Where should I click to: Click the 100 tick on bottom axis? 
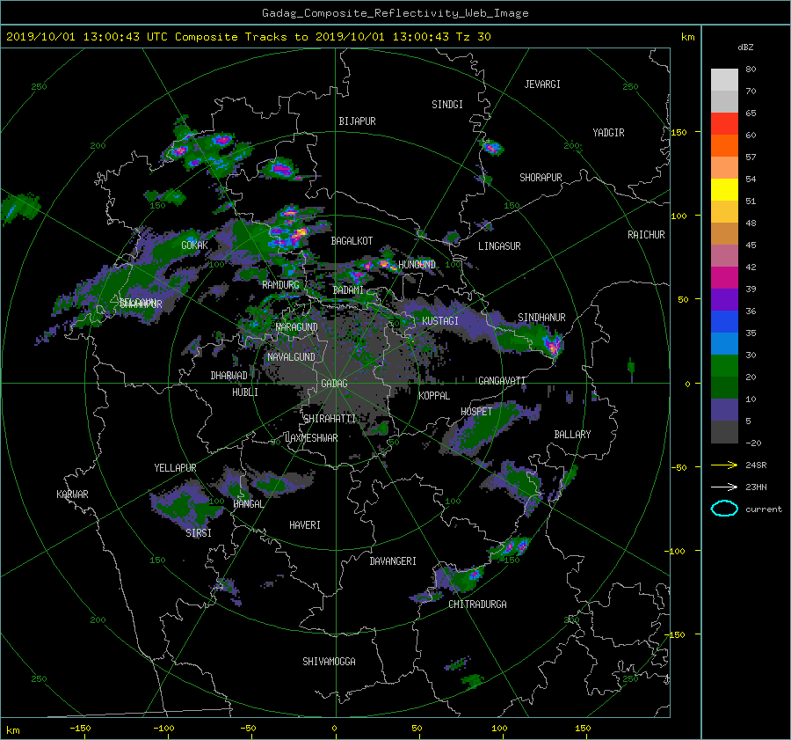pos(499,729)
